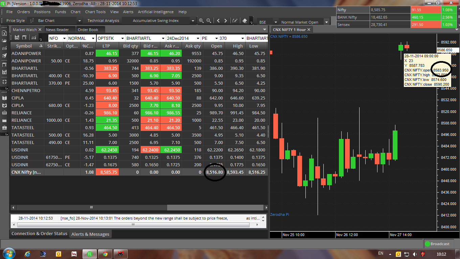The height and width of the screenshot is (259, 460).
Task: Click the Ask qty column header
Action: 192,46
